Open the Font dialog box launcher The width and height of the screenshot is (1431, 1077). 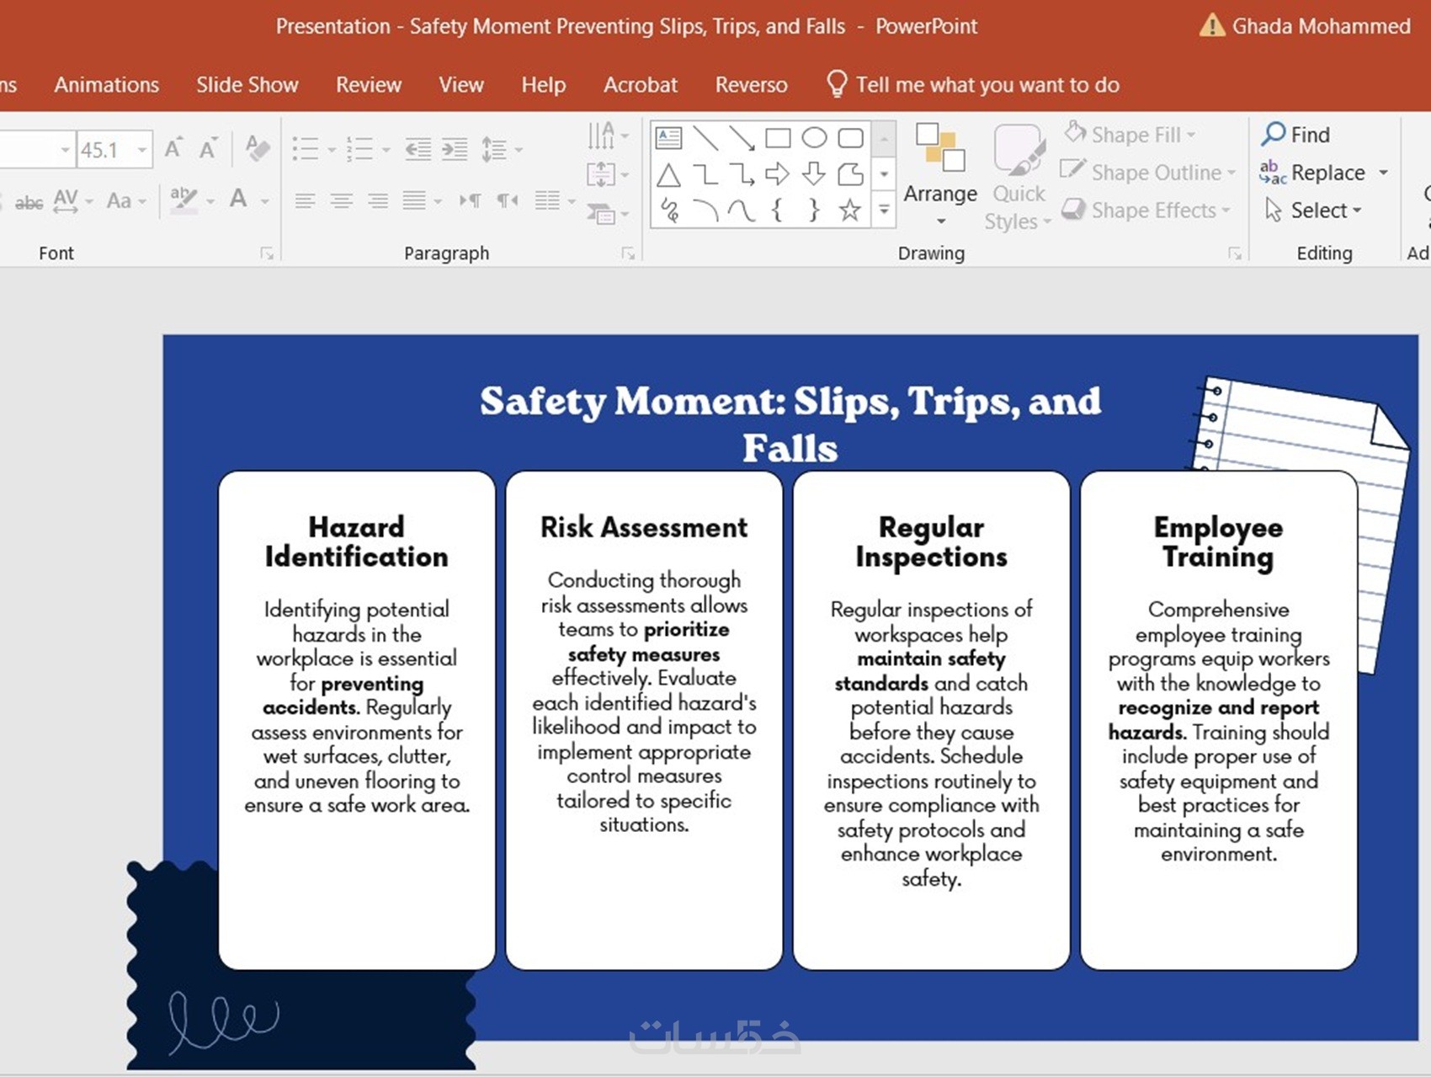tap(267, 253)
